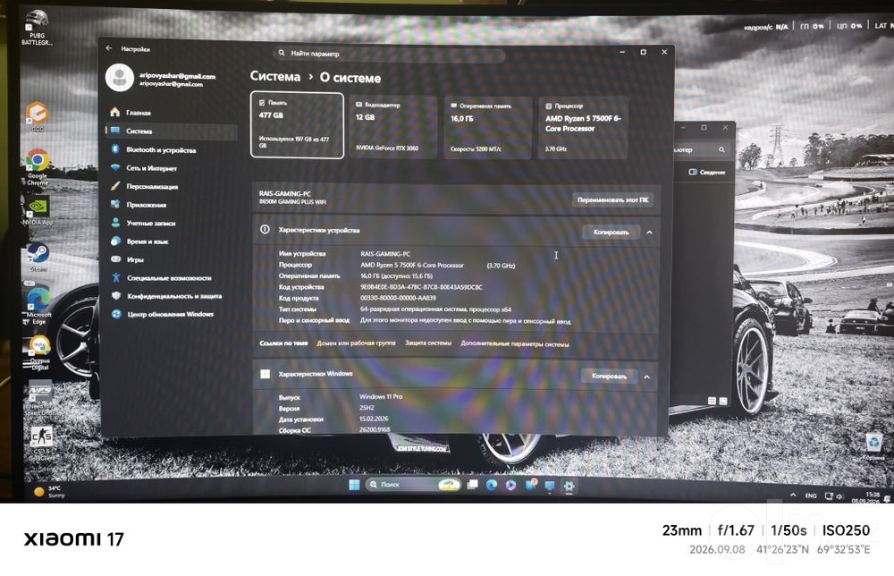This screenshot has height=576, width=894.
Task: Open the PUBG Battlegrounds desktop shortcut
Action: point(37,28)
